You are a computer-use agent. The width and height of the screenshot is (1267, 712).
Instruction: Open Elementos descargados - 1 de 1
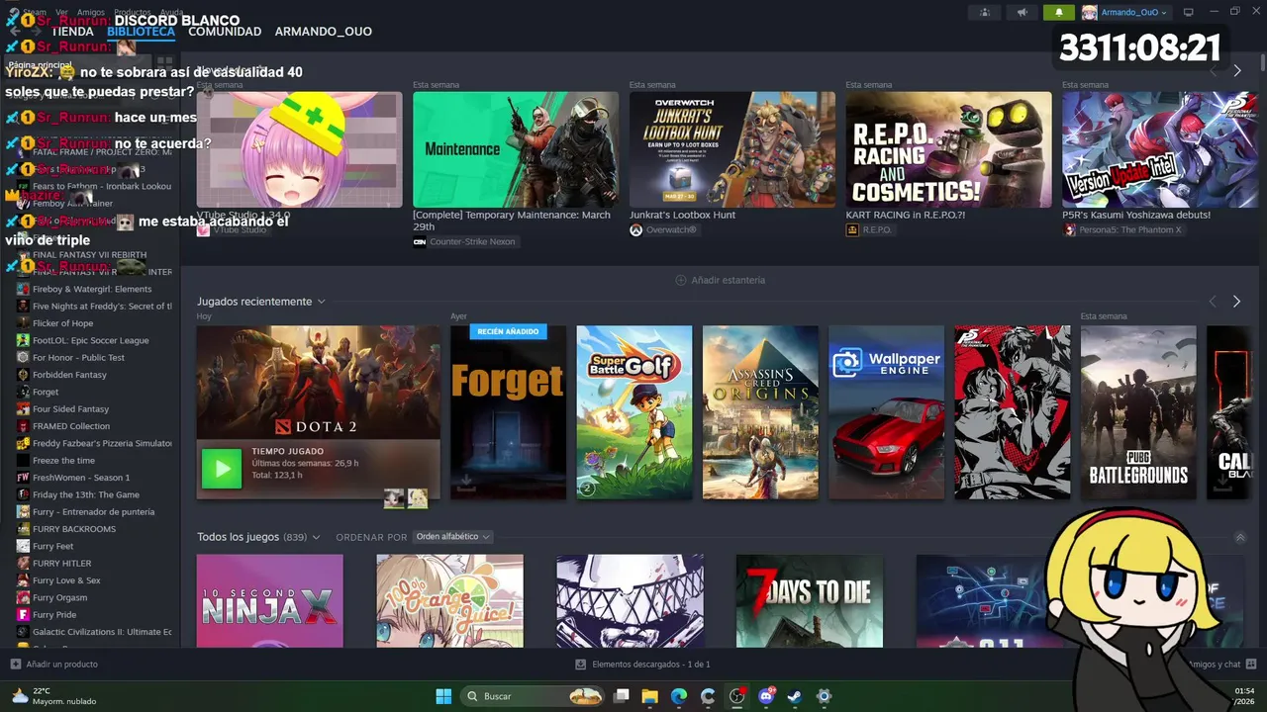click(650, 665)
